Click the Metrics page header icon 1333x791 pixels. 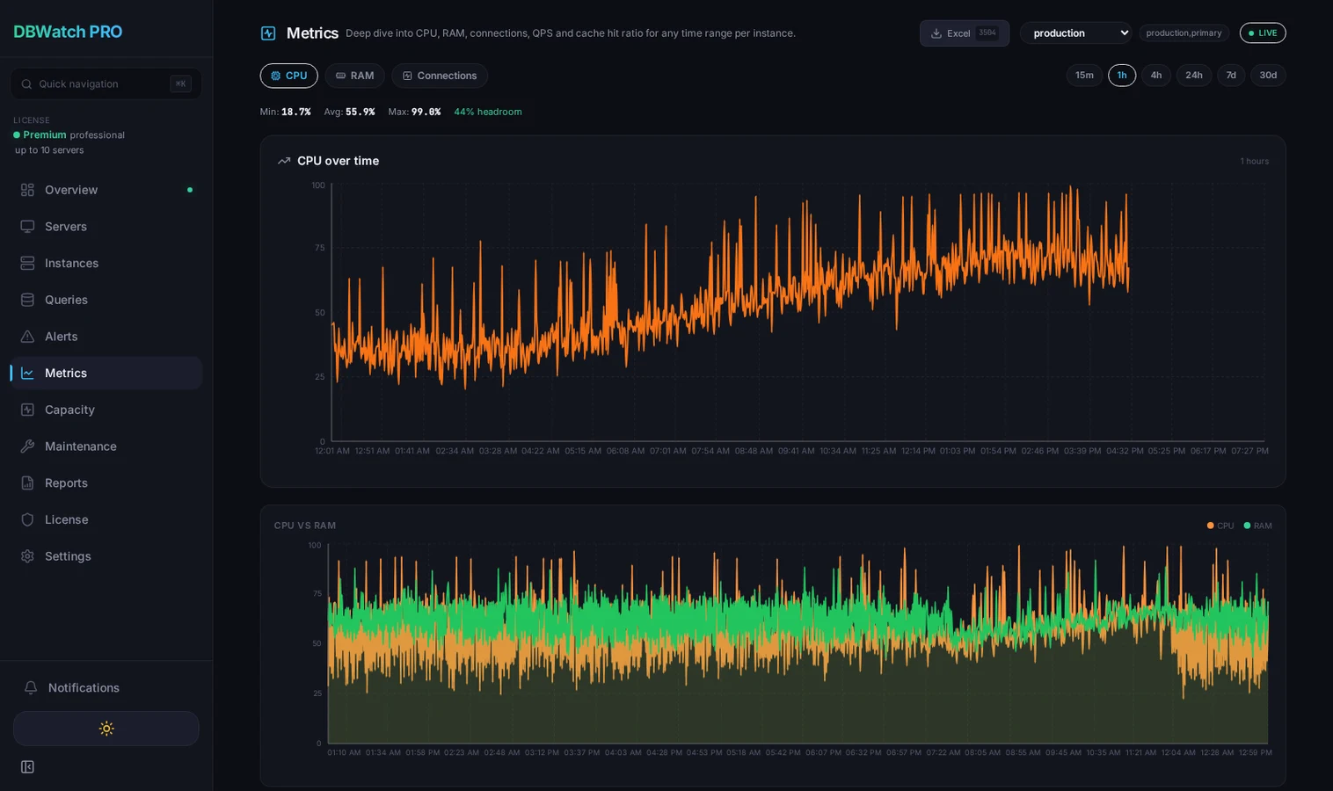268,33
